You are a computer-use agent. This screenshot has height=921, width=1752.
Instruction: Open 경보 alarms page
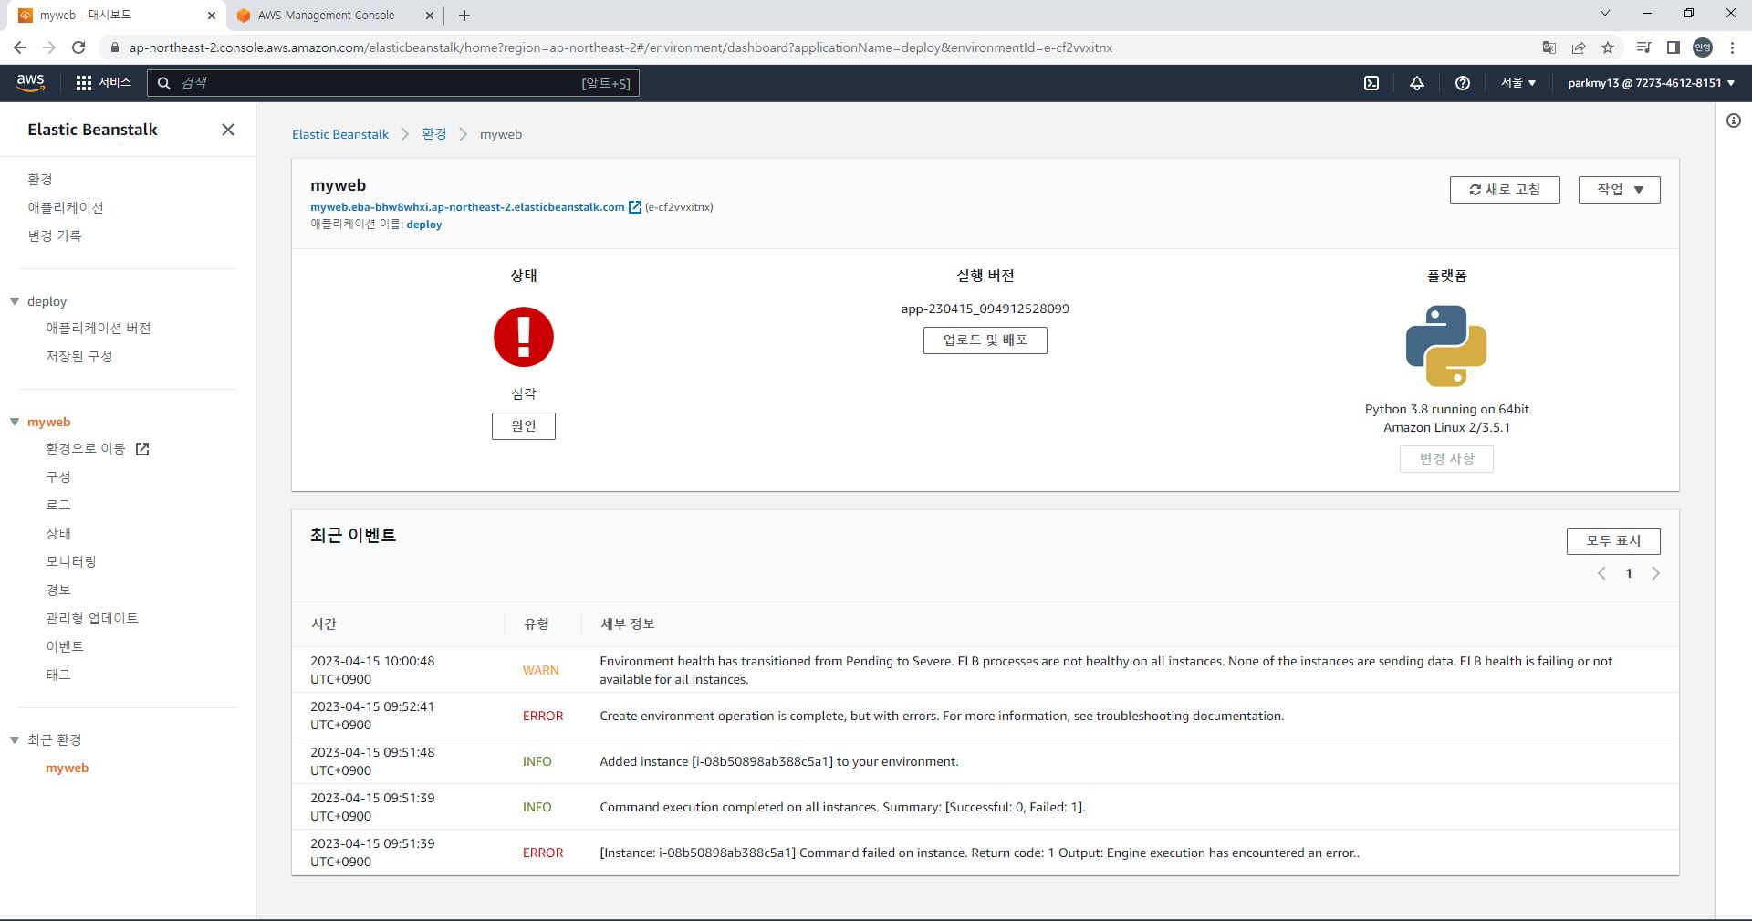58,590
